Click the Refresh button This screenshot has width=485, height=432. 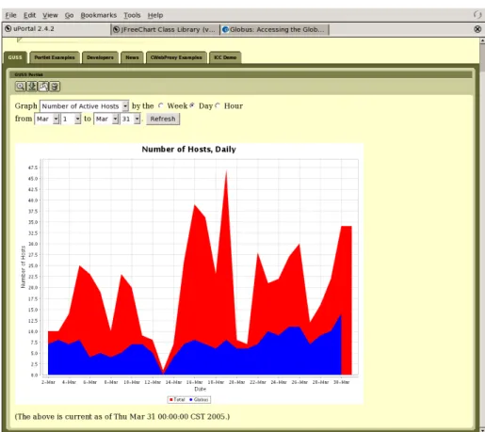coord(163,119)
